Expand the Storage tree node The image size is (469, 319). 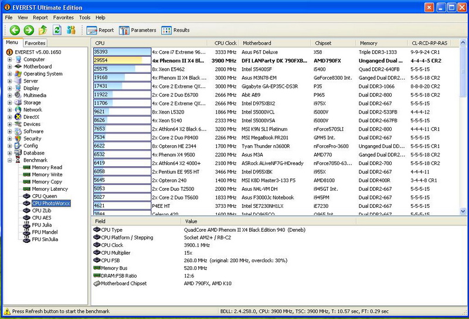9,102
